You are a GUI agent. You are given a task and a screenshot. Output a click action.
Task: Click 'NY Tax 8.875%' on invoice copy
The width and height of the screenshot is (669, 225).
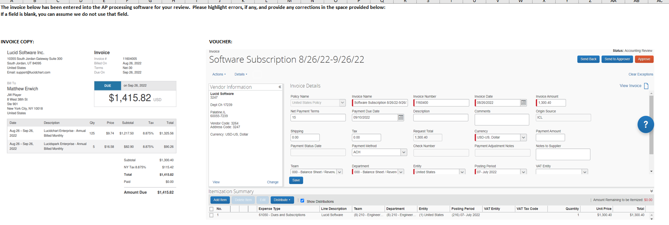[x=135, y=167]
